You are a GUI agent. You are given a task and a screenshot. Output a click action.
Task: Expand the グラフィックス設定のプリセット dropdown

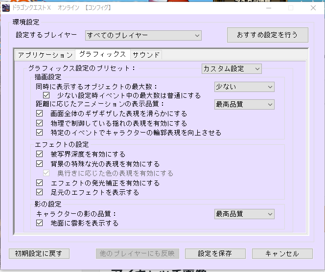[x=232, y=68]
